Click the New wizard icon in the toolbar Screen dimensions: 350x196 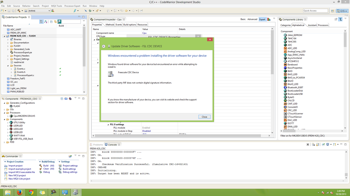coord(2,11)
